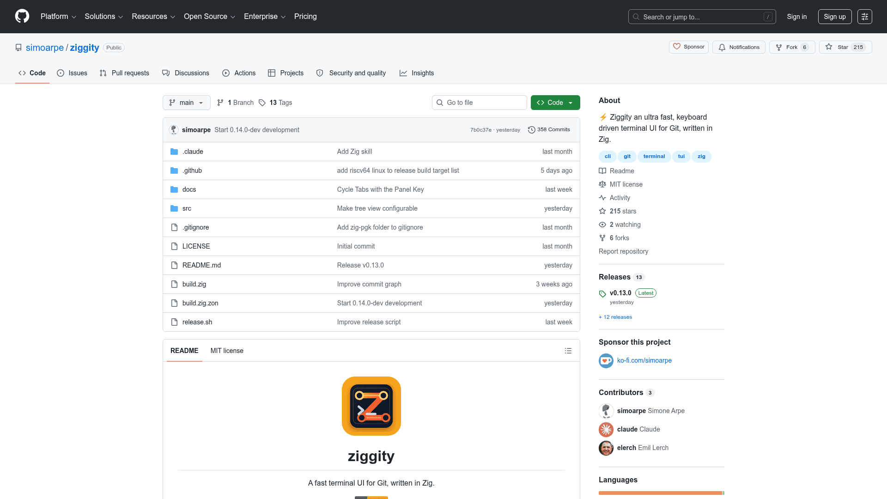Image resolution: width=887 pixels, height=499 pixels.
Task: Open the docs folder icon
Action: [x=174, y=189]
